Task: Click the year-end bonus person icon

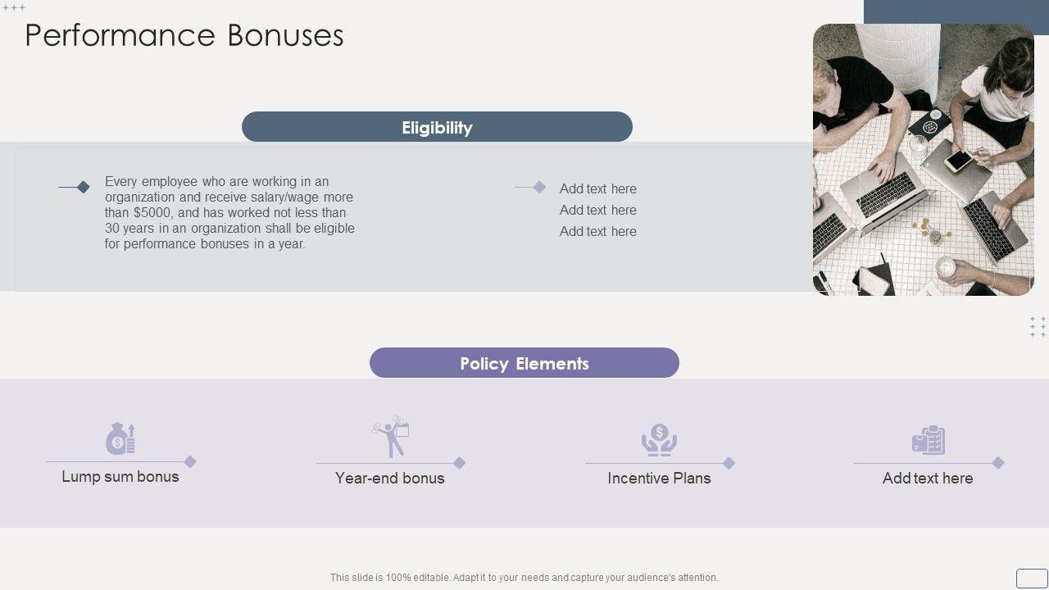Action: pyautogui.click(x=392, y=437)
